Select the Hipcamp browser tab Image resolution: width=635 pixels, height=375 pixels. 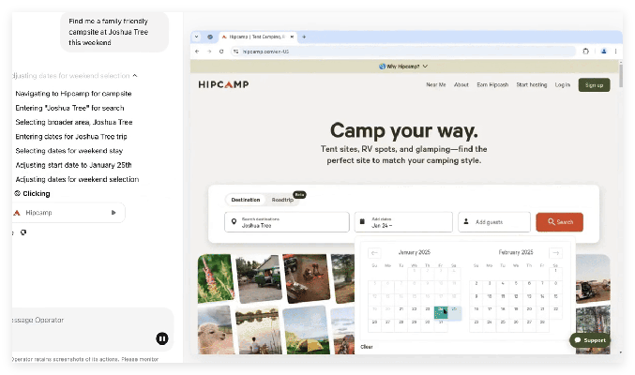point(258,37)
